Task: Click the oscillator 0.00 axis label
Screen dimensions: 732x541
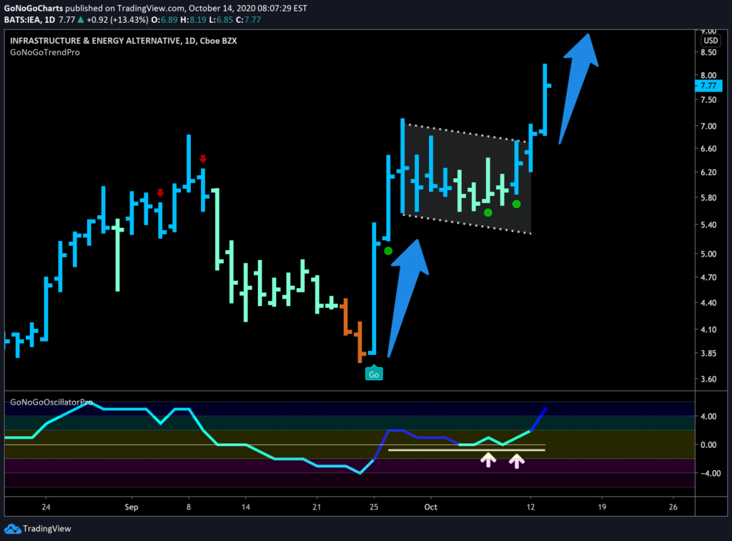Action: tap(708, 445)
